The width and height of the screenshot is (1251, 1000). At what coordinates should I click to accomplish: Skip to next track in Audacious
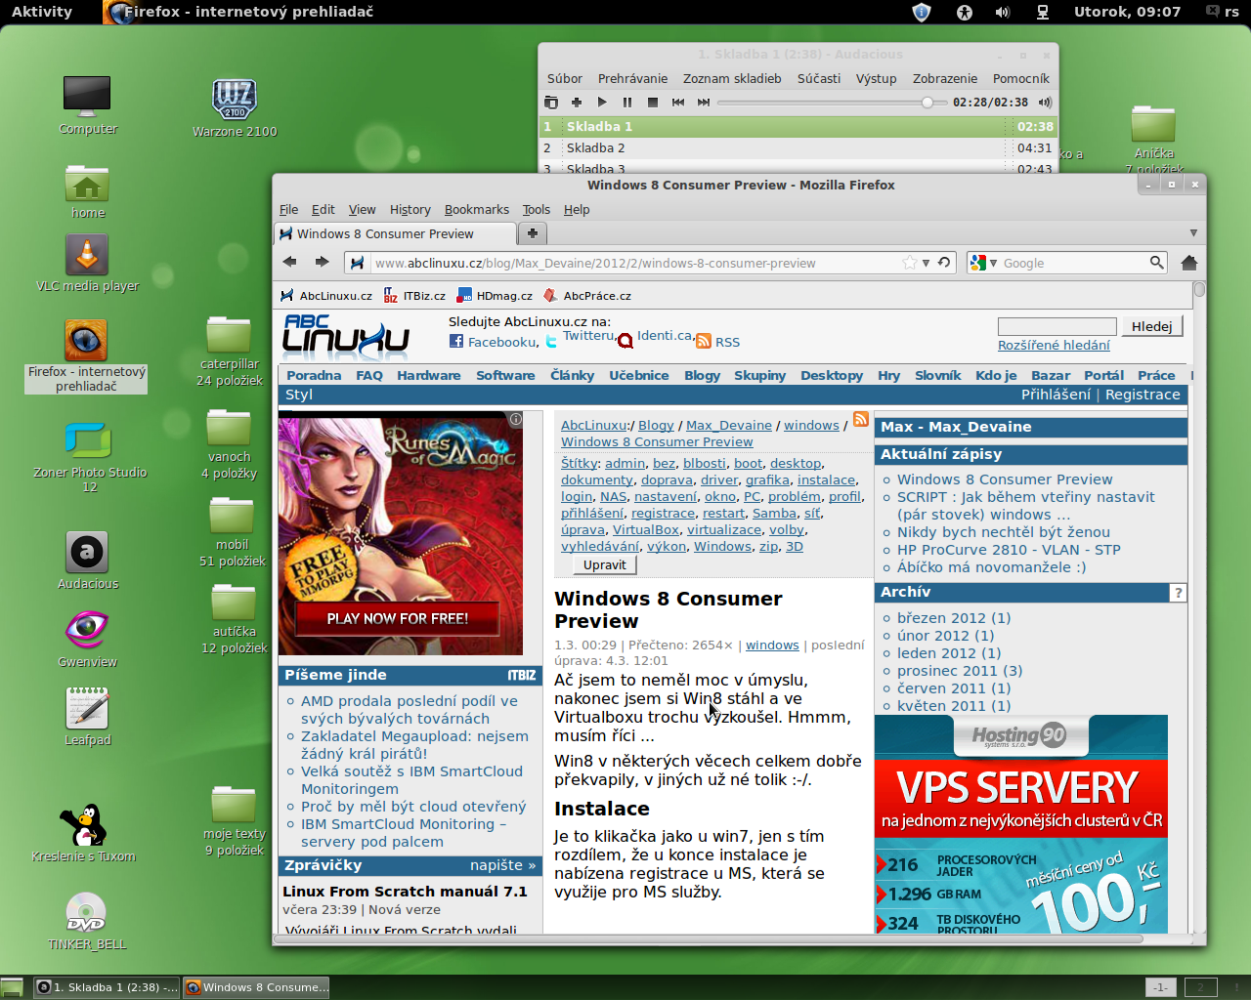704,103
